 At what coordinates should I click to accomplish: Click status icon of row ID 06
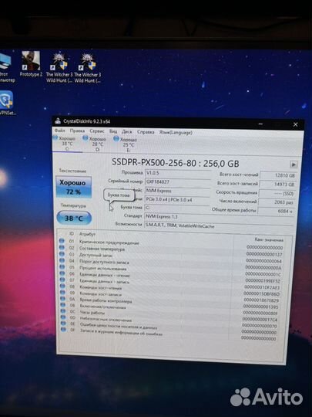pyautogui.click(x=62, y=273)
